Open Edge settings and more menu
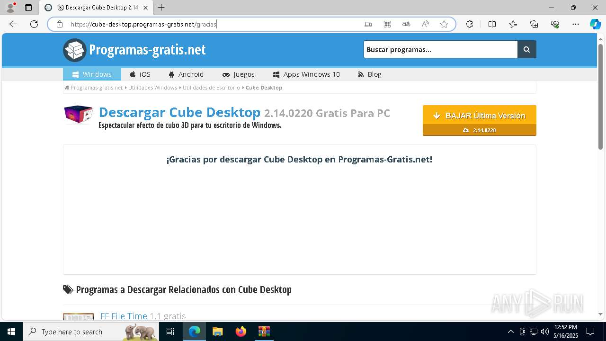Screen dimensions: 606x341 tap(576, 24)
